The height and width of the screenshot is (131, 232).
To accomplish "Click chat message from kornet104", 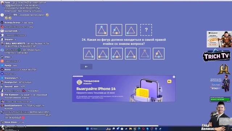I will pos(12,31).
